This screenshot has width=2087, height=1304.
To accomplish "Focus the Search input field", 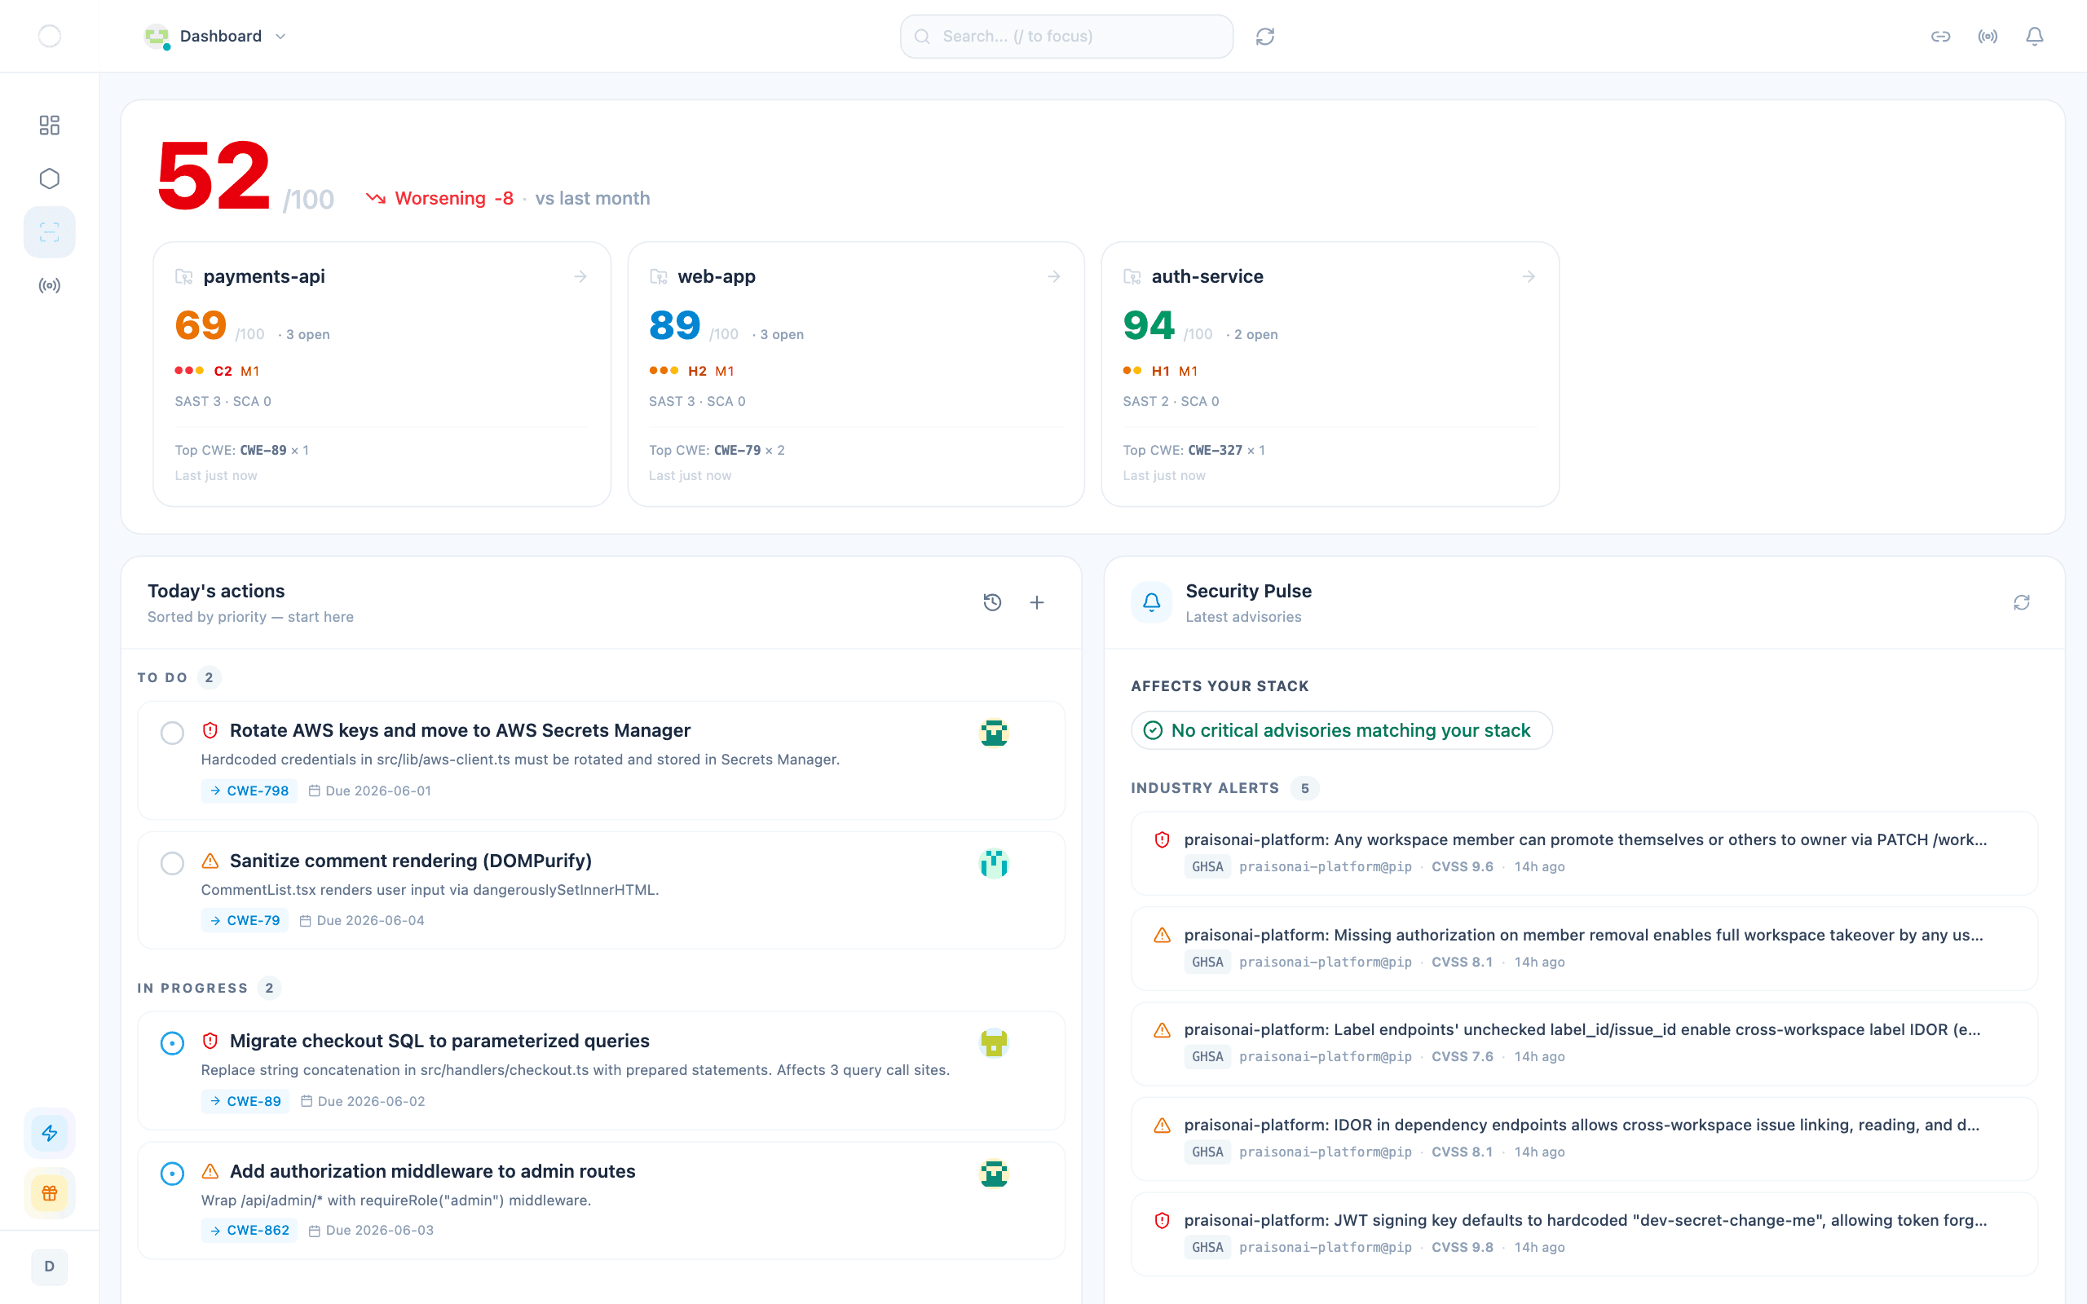I will click(x=1066, y=36).
